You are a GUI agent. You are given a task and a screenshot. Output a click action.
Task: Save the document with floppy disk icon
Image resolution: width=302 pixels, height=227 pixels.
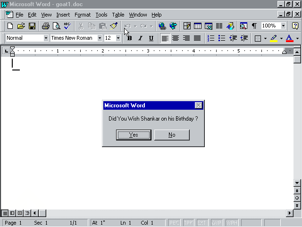(32, 26)
